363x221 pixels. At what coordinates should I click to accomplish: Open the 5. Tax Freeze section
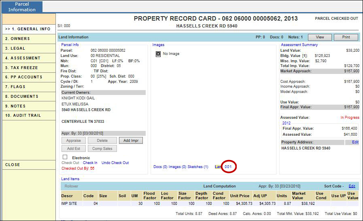(21, 68)
